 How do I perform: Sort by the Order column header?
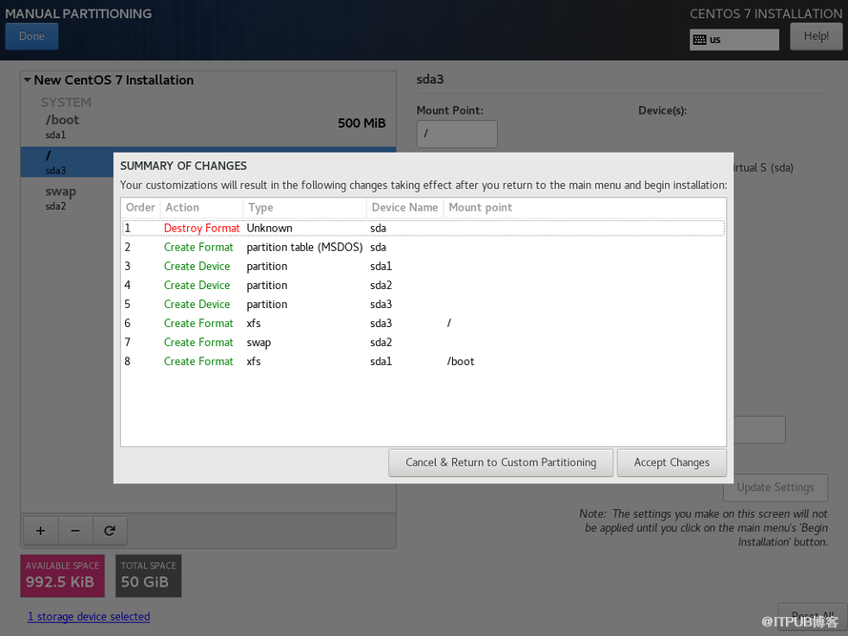140,208
